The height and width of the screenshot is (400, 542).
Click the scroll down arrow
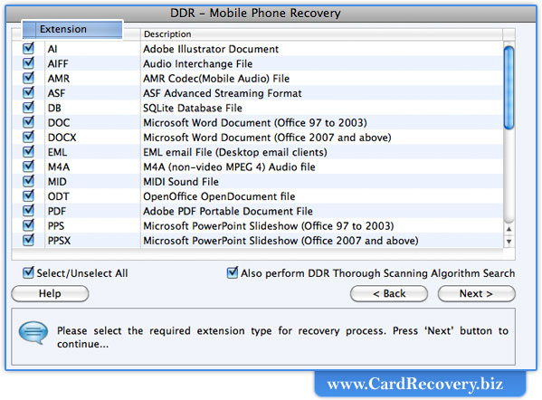tap(509, 242)
